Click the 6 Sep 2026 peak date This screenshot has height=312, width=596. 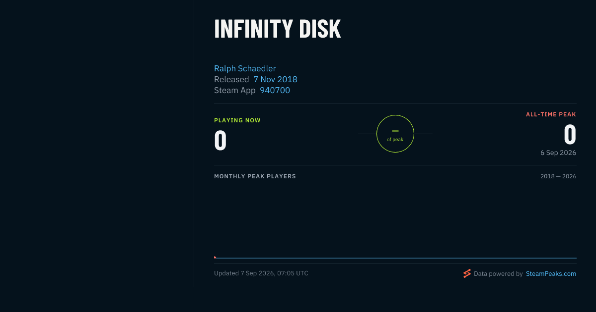pyautogui.click(x=558, y=153)
